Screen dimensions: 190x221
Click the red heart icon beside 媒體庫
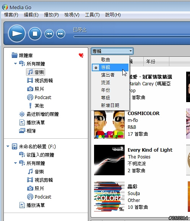(81, 55)
